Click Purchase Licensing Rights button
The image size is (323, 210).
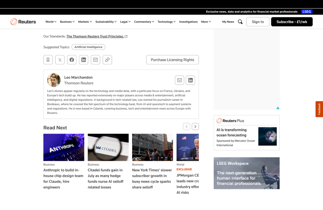tap(173, 60)
